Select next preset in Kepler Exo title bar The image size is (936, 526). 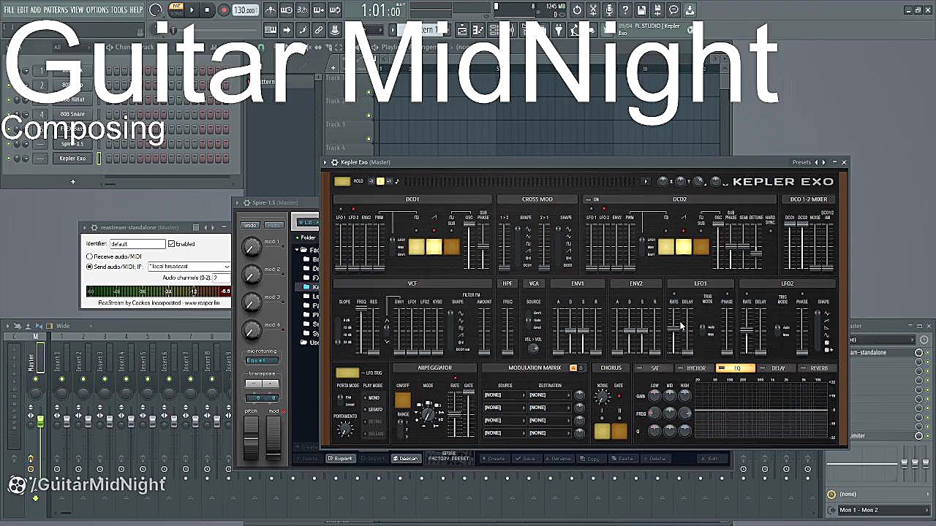coord(824,162)
